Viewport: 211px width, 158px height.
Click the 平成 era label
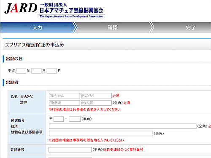(x=11, y=71)
